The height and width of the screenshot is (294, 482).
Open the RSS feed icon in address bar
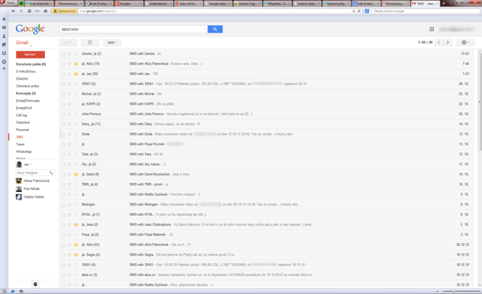pos(354,11)
